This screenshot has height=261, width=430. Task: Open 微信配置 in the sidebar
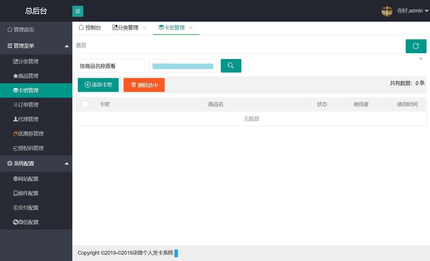[28, 222]
